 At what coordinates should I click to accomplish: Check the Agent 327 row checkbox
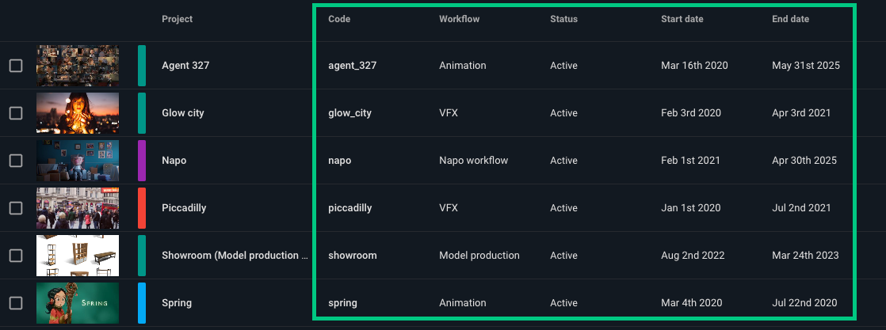[16, 66]
